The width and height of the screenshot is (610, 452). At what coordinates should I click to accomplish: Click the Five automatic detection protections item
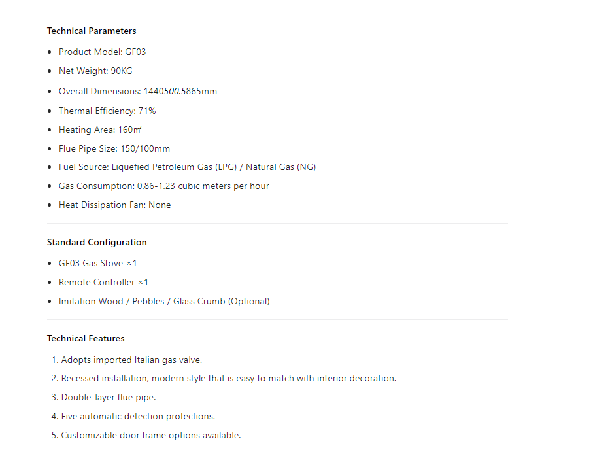click(x=138, y=417)
